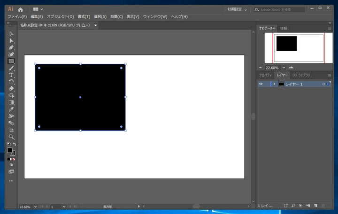Open ヘルプ(H) menu
The width and height of the screenshot is (338, 214).
179,16
